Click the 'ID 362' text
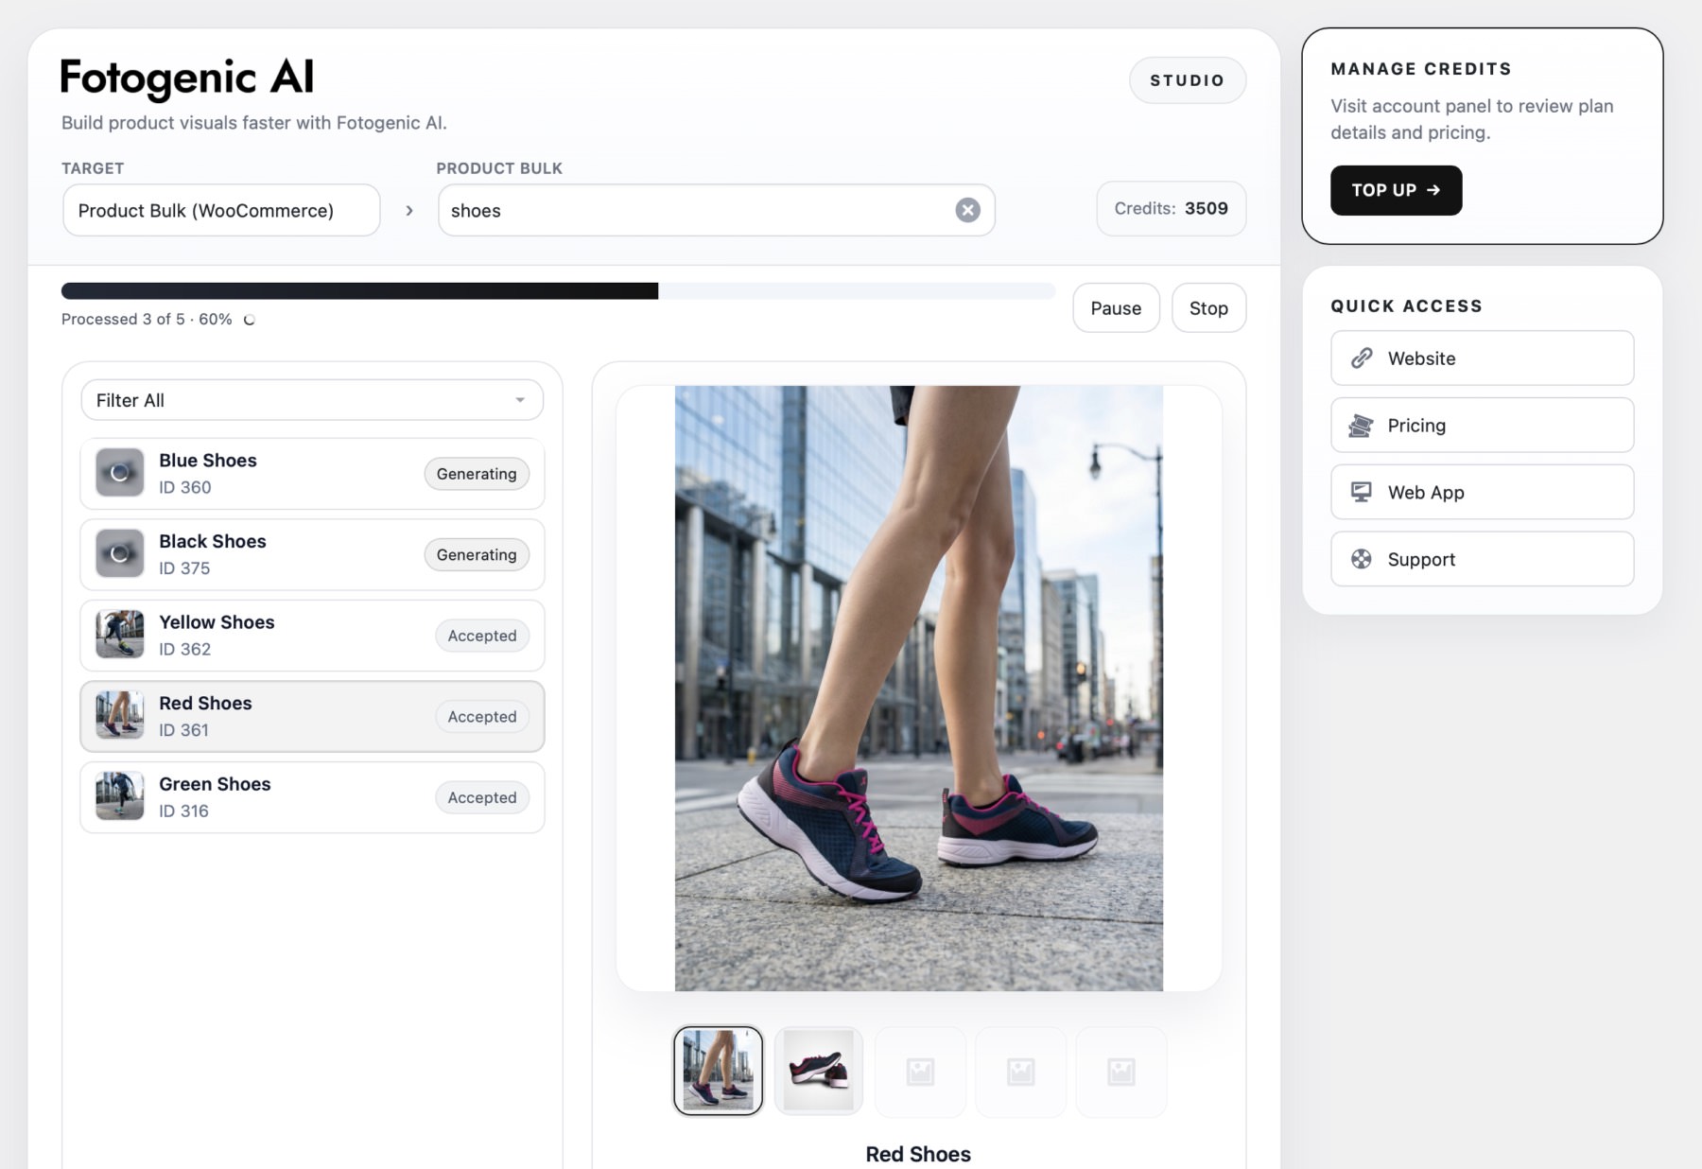The height and width of the screenshot is (1169, 1702). 185,649
